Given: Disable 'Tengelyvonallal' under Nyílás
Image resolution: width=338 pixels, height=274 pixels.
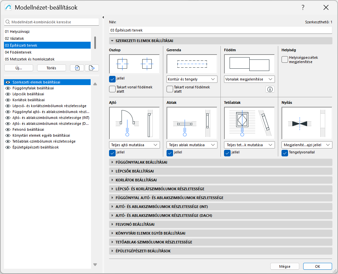Looking at the screenshot, I should tap(284, 153).
